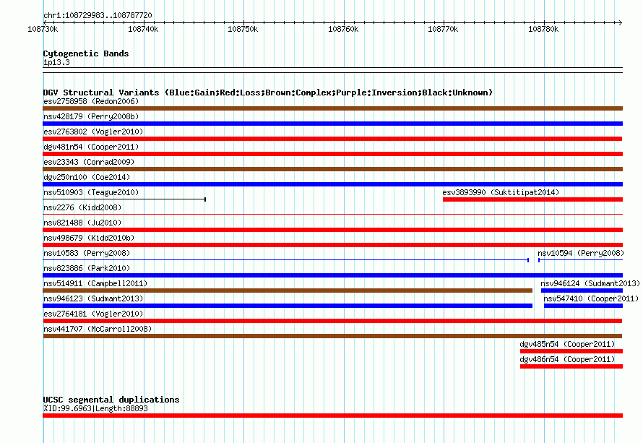Screen dimensions: 643x443
Task: Click the nsv10594 (Perry2008) label
Action: (x=581, y=253)
